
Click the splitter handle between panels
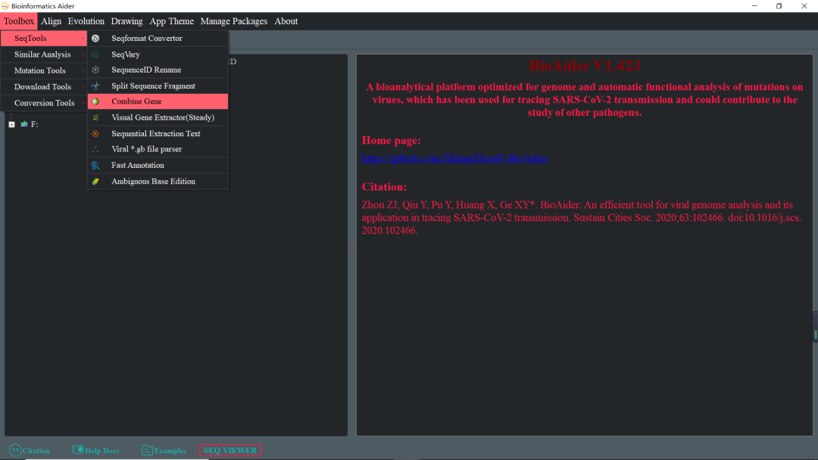pyautogui.click(x=352, y=245)
